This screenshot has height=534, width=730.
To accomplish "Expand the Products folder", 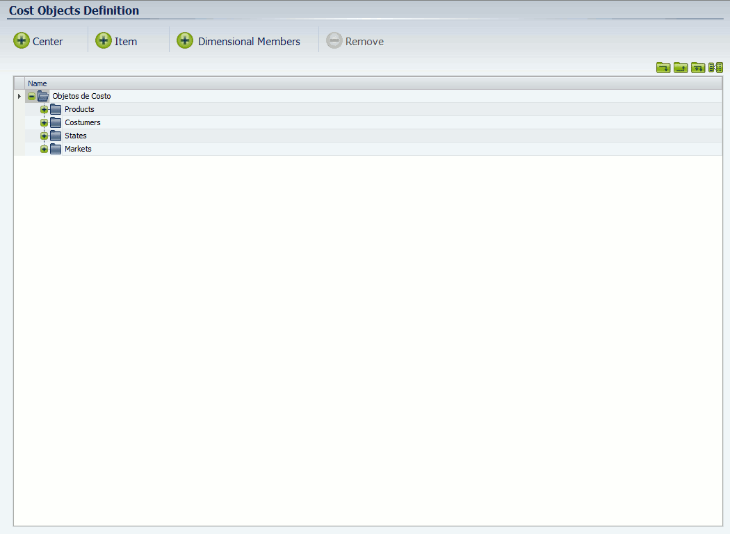I will [44, 109].
